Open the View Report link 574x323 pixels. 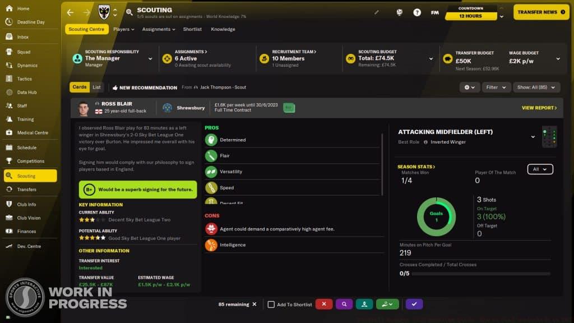point(539,108)
